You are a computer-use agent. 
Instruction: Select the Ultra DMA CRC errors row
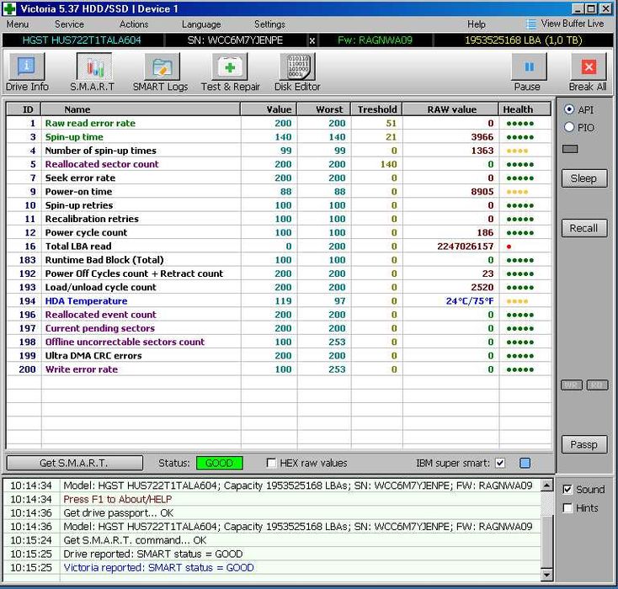click(279, 356)
